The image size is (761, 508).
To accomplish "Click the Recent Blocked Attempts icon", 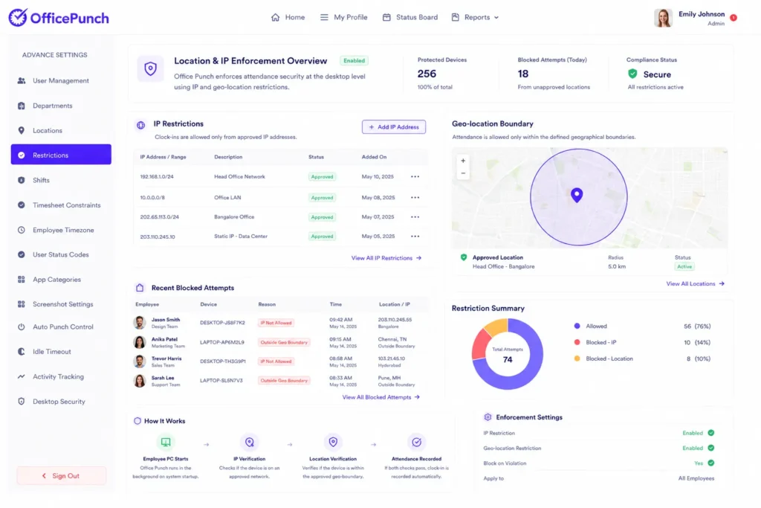I will (140, 288).
